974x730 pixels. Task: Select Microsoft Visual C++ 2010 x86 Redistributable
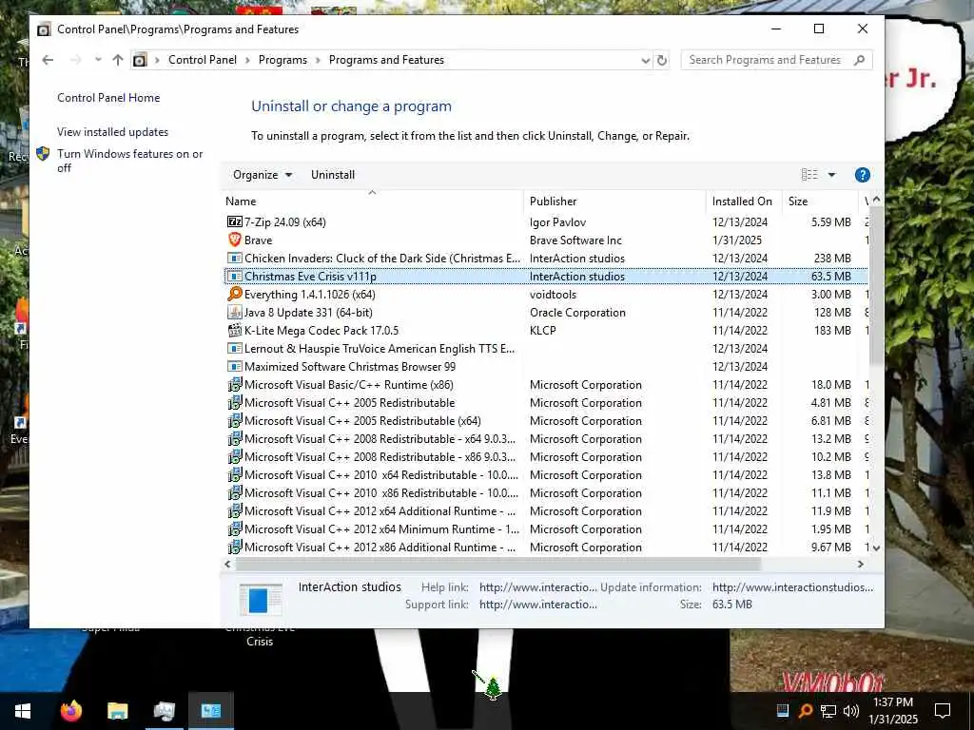coord(546,493)
